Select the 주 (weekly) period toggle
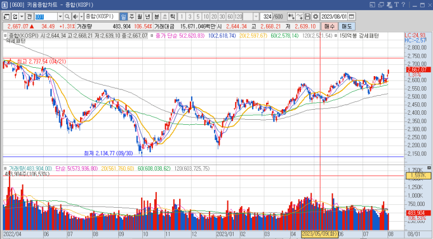Screen dimensions: 433x239 tap(132, 17)
